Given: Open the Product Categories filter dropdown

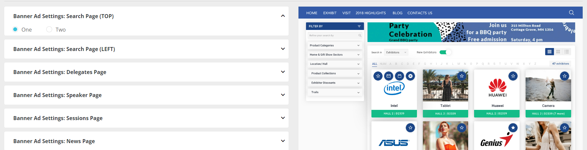Looking at the screenshot, I should click(x=335, y=45).
